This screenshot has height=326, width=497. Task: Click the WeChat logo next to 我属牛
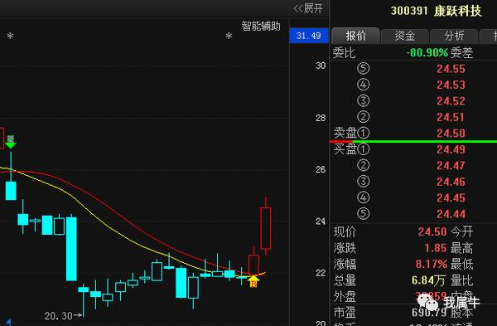(x=427, y=302)
